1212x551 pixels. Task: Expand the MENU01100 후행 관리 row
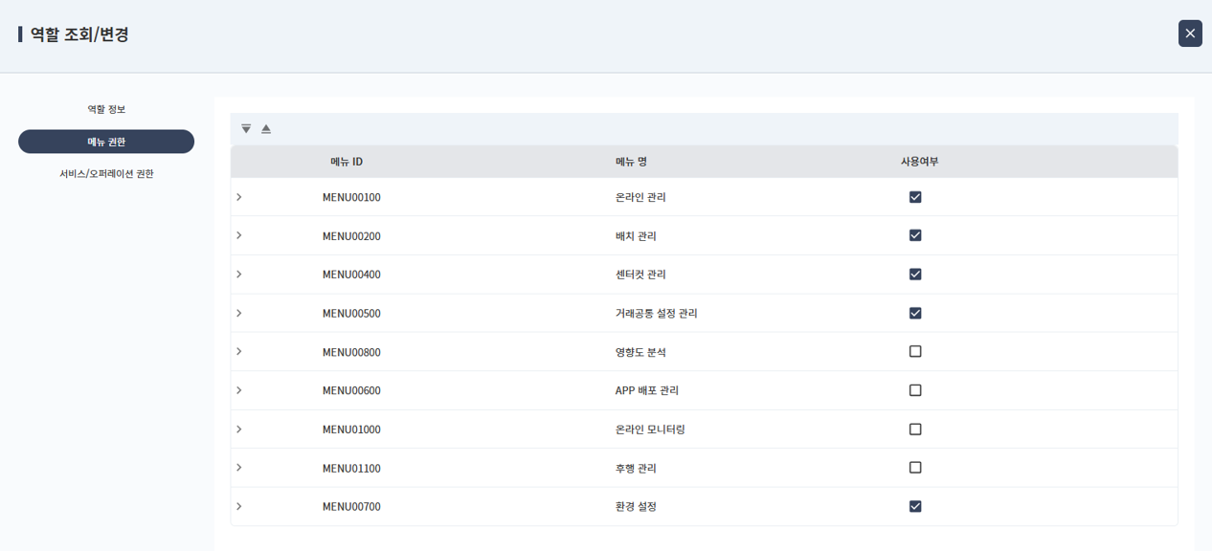tap(239, 468)
